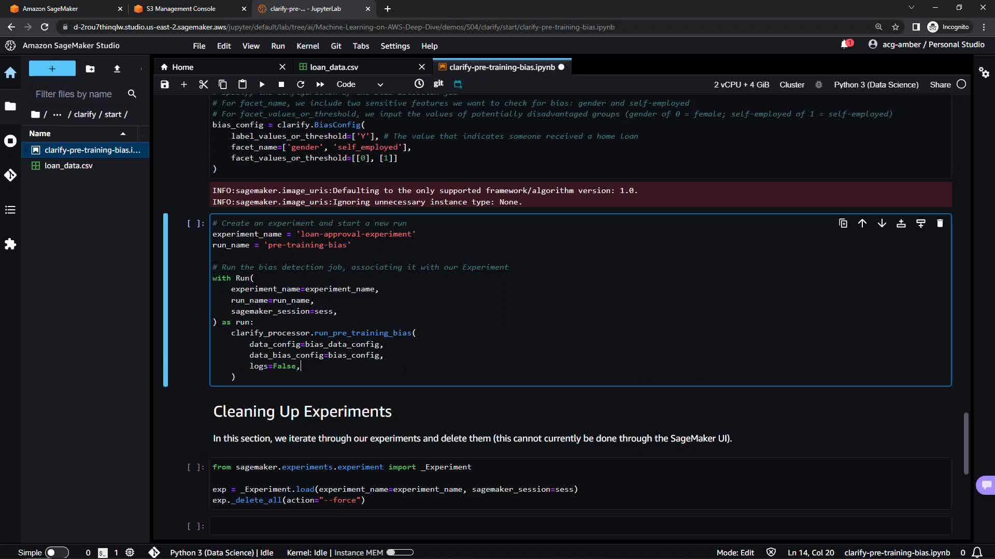
Task: Click the Share status circle
Action: pos(961,84)
